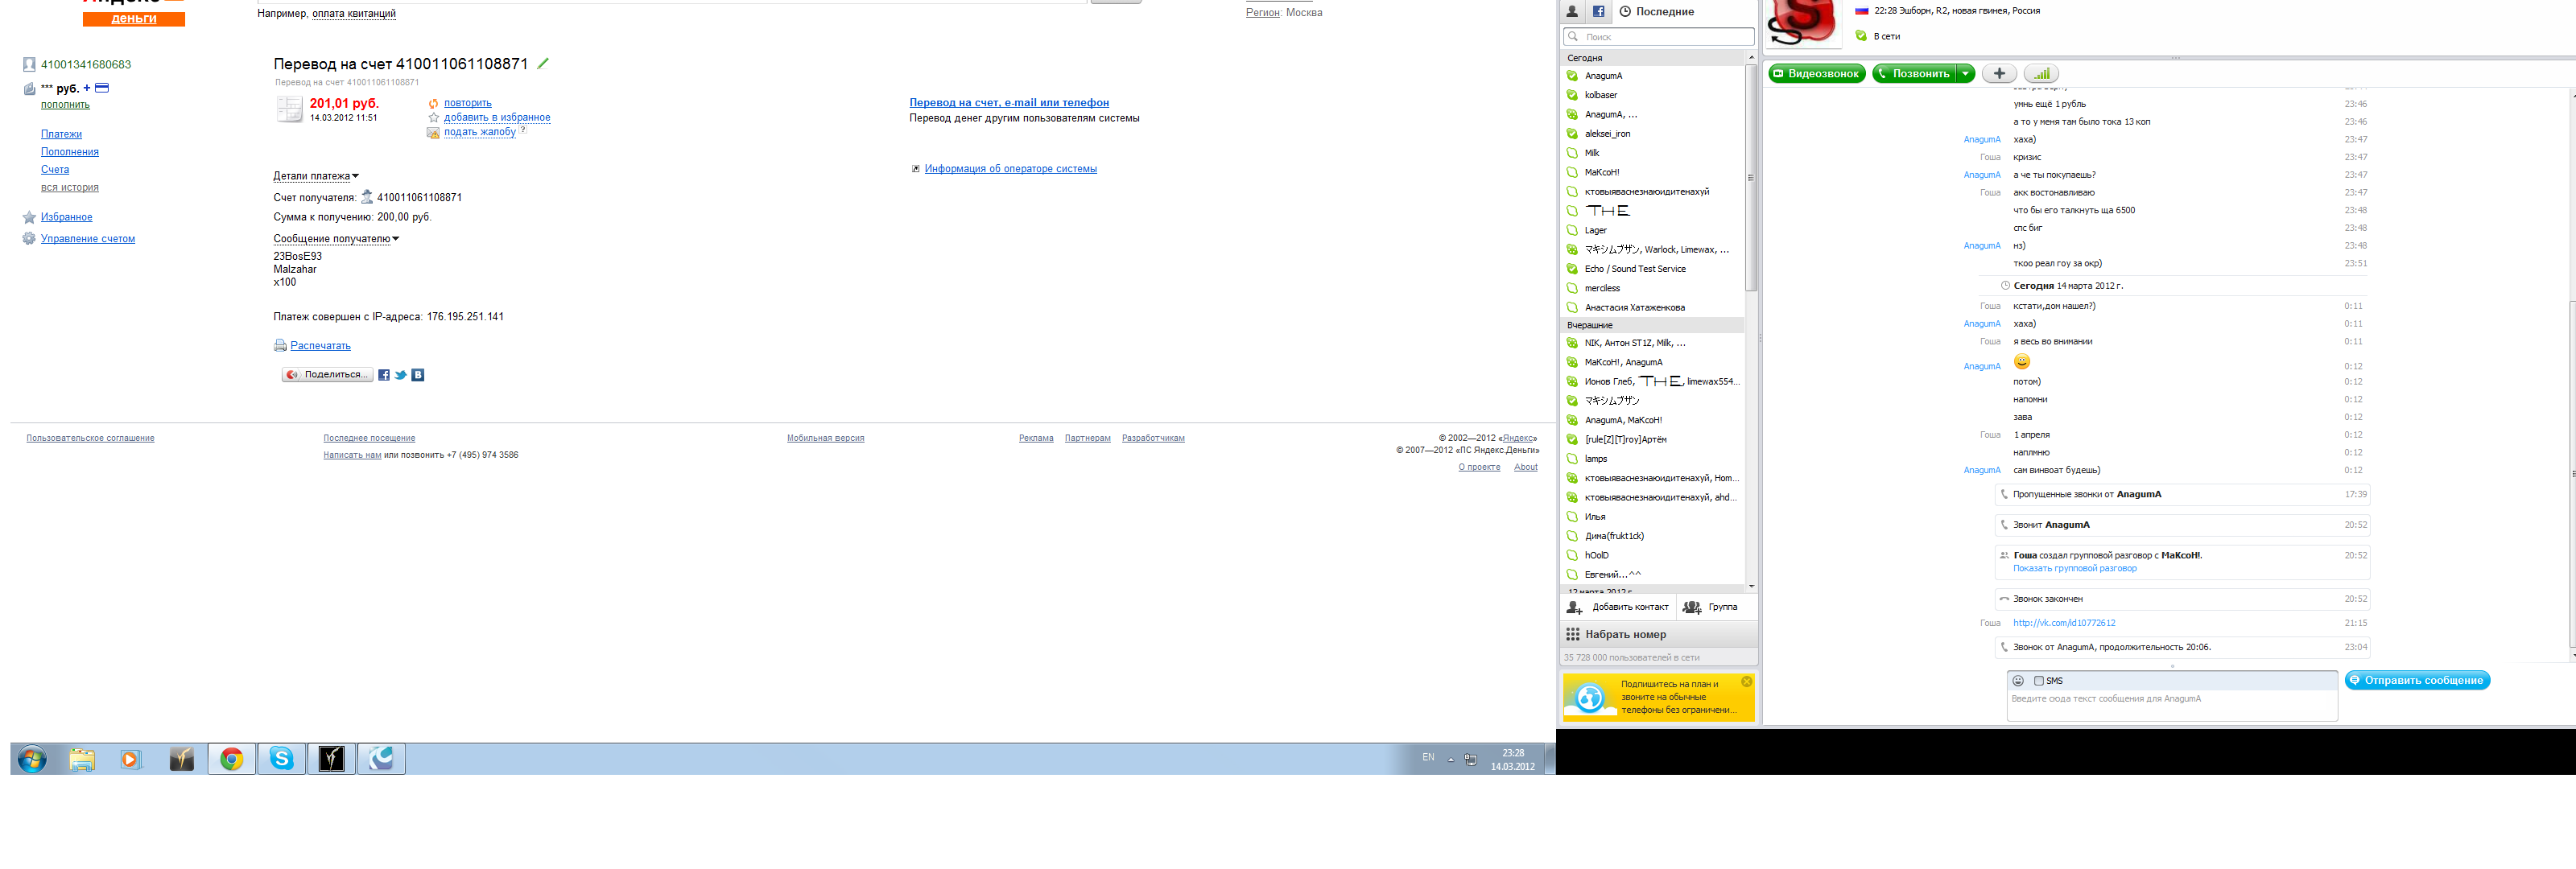
Task: Click the green pencil edit icon near title
Action: pos(543,63)
